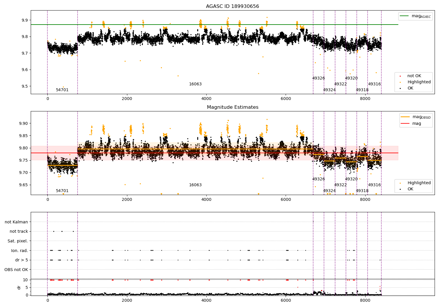
Task: Click label 49316 in Magnitude Estimates plot
Action: point(374,185)
